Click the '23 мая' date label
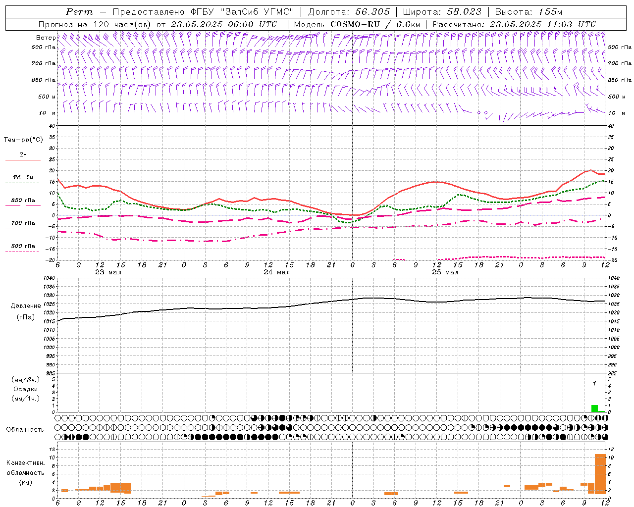Screen dimensions: 634x507 click(108, 272)
